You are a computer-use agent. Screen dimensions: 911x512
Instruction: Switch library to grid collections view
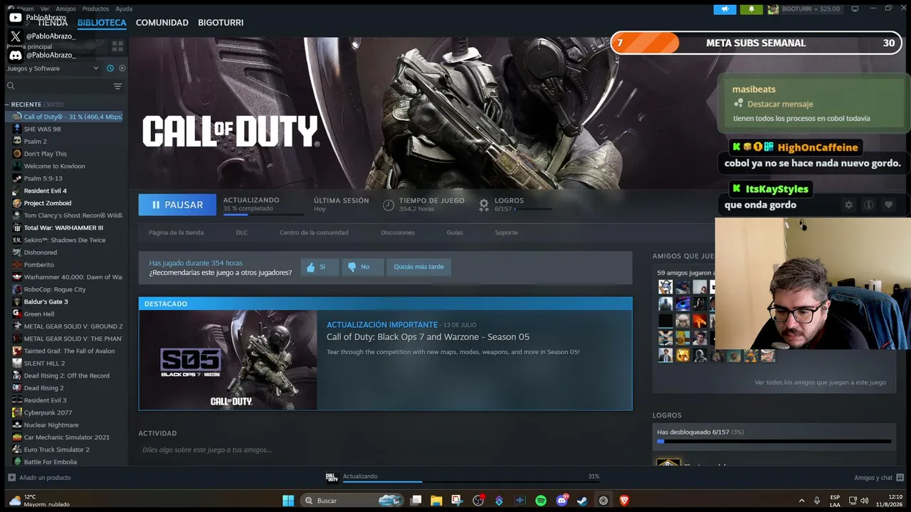coord(117,46)
